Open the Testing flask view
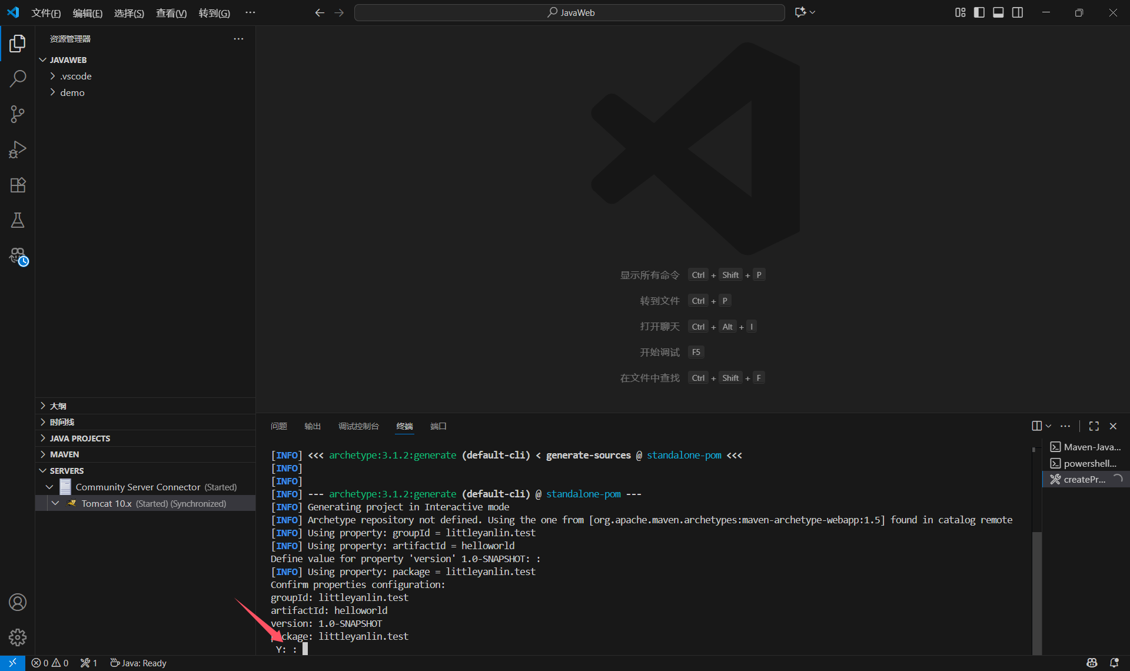The image size is (1130, 671). [18, 220]
